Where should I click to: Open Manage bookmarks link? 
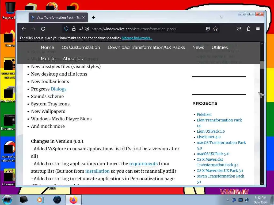[137, 38]
